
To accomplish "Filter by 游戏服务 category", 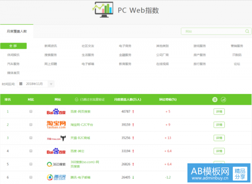I will point(200,46).
